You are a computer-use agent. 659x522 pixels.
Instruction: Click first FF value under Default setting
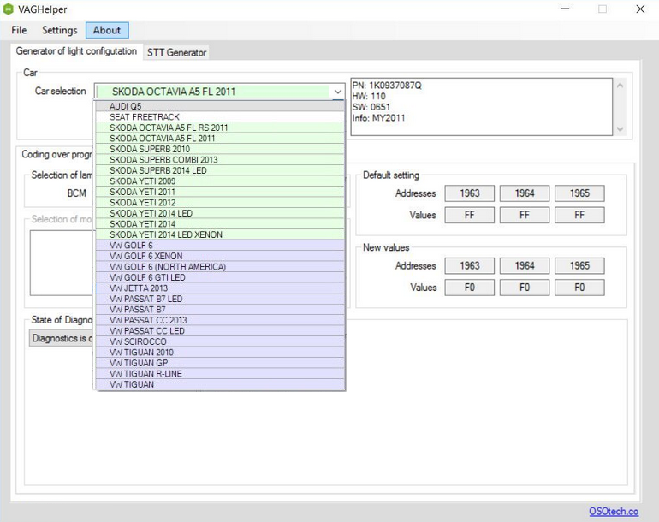(470, 215)
